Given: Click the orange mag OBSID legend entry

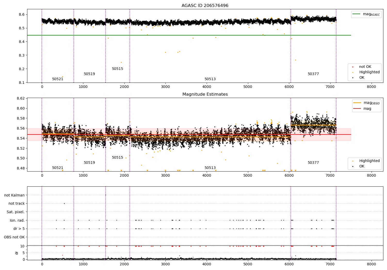Looking at the screenshot, I should click(366, 103).
